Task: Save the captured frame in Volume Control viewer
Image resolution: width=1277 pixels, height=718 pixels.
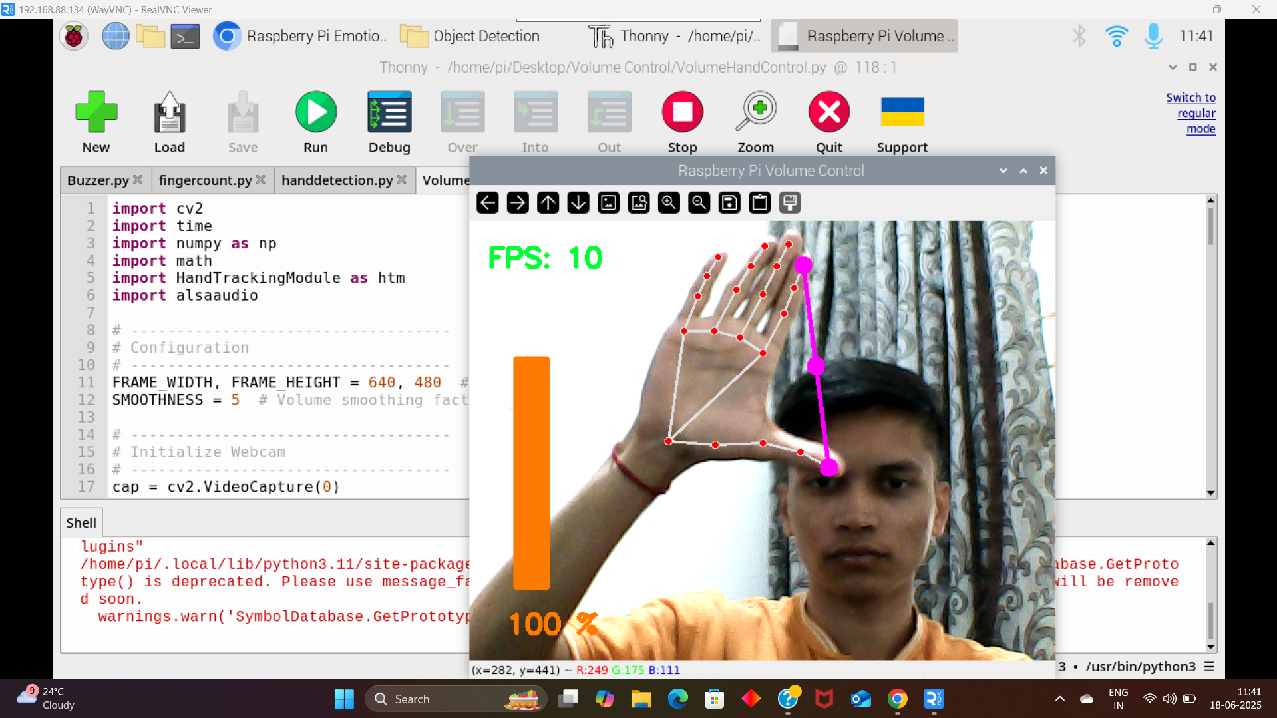Action: (x=729, y=202)
